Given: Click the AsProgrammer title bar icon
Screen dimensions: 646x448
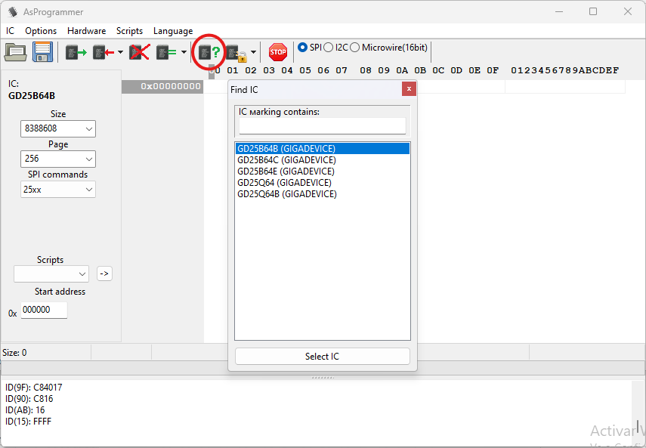Looking at the screenshot, I should pyautogui.click(x=13, y=12).
